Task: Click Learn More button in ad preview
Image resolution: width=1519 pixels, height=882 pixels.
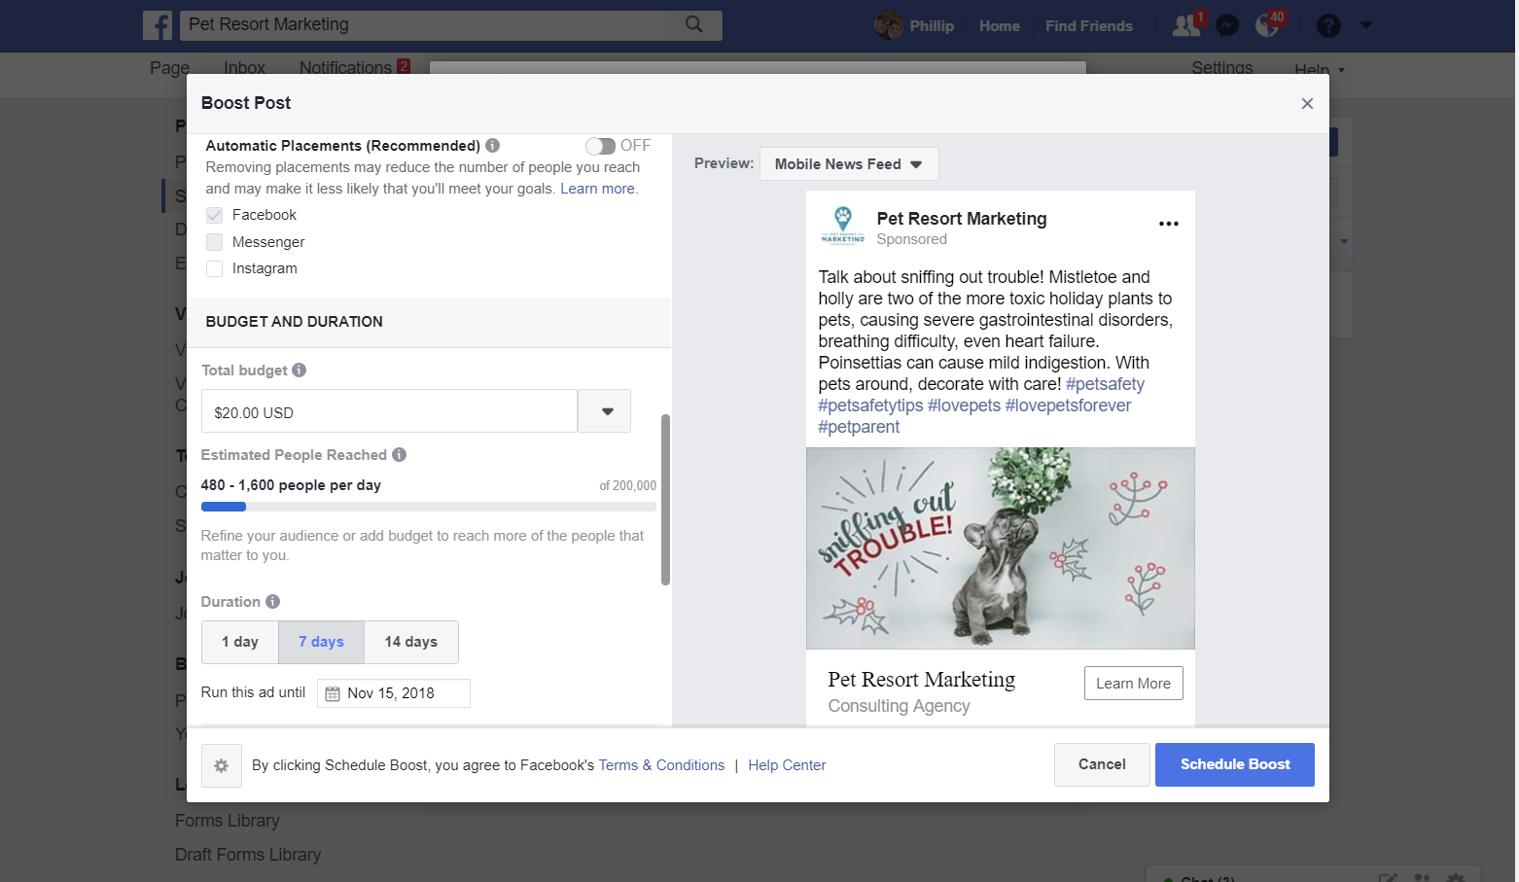Action: (1134, 684)
